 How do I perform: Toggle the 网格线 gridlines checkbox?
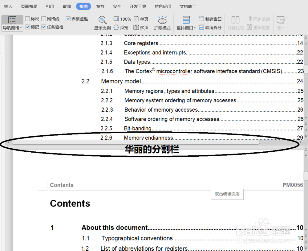point(44,19)
